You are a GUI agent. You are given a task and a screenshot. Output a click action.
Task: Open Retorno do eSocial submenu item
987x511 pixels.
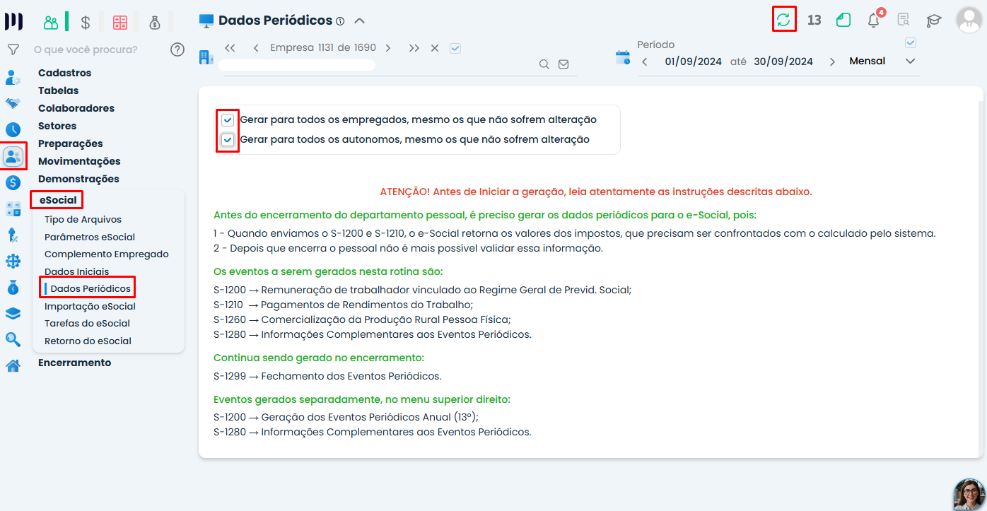(x=88, y=341)
